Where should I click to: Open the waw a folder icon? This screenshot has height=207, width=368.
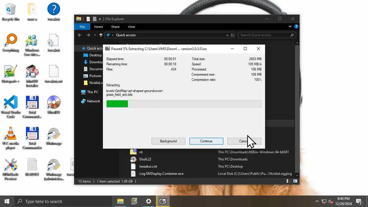32,12
